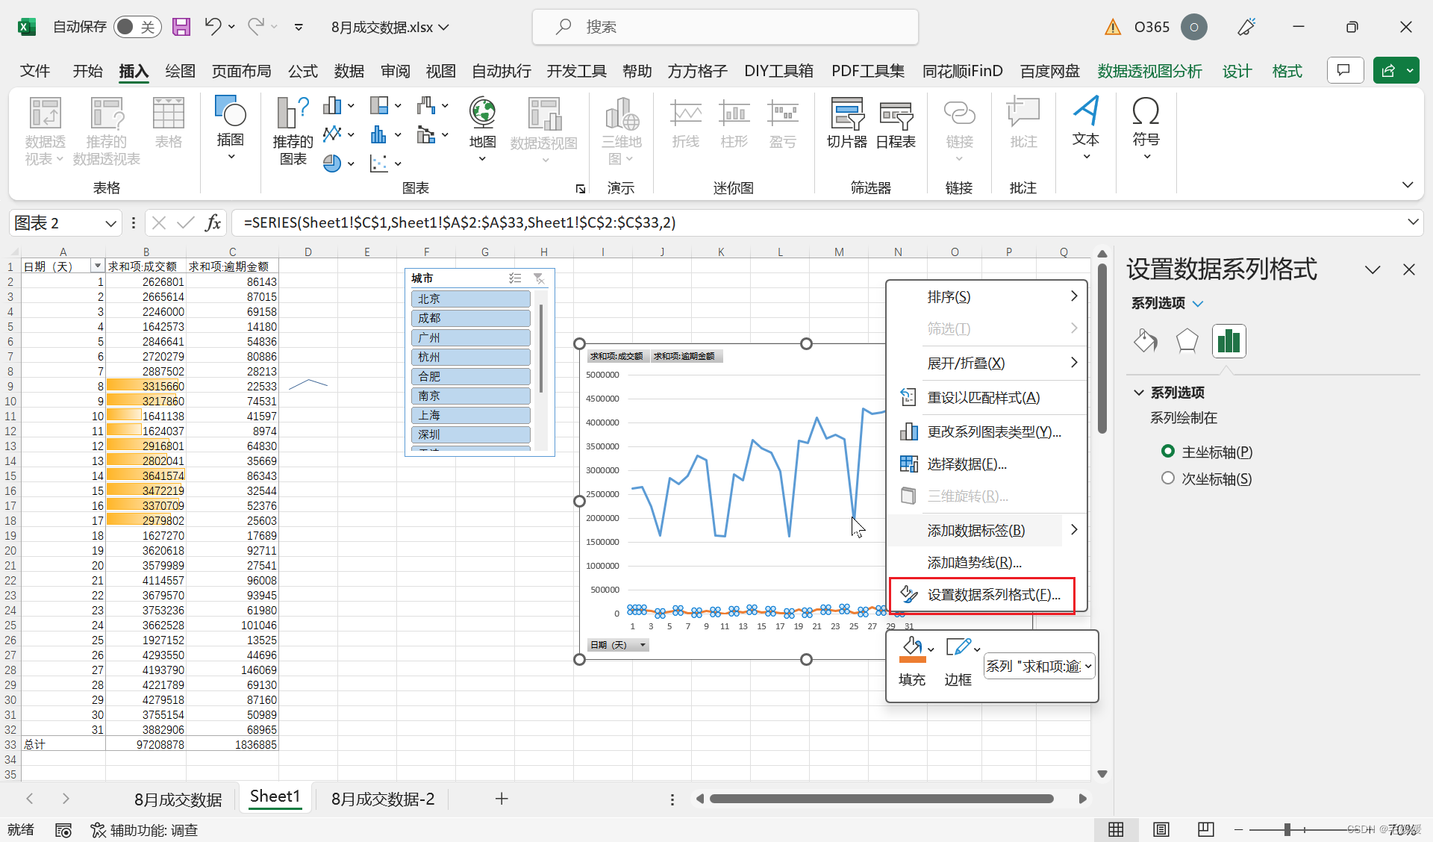
Task: Expand 系列选项 dropdown arrow in pane header
Action: (x=1198, y=304)
